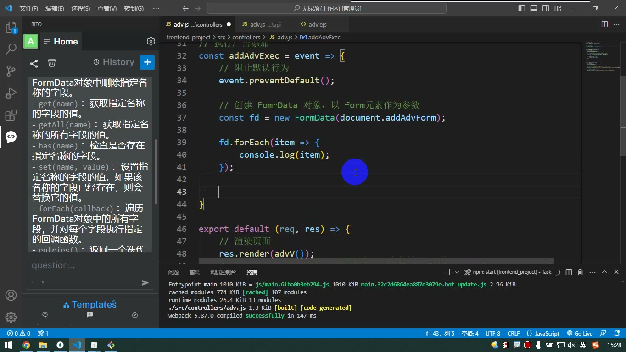626x352 pixels.
Task: Click the Bito chat panel scrollbar
Action: [x=156, y=172]
